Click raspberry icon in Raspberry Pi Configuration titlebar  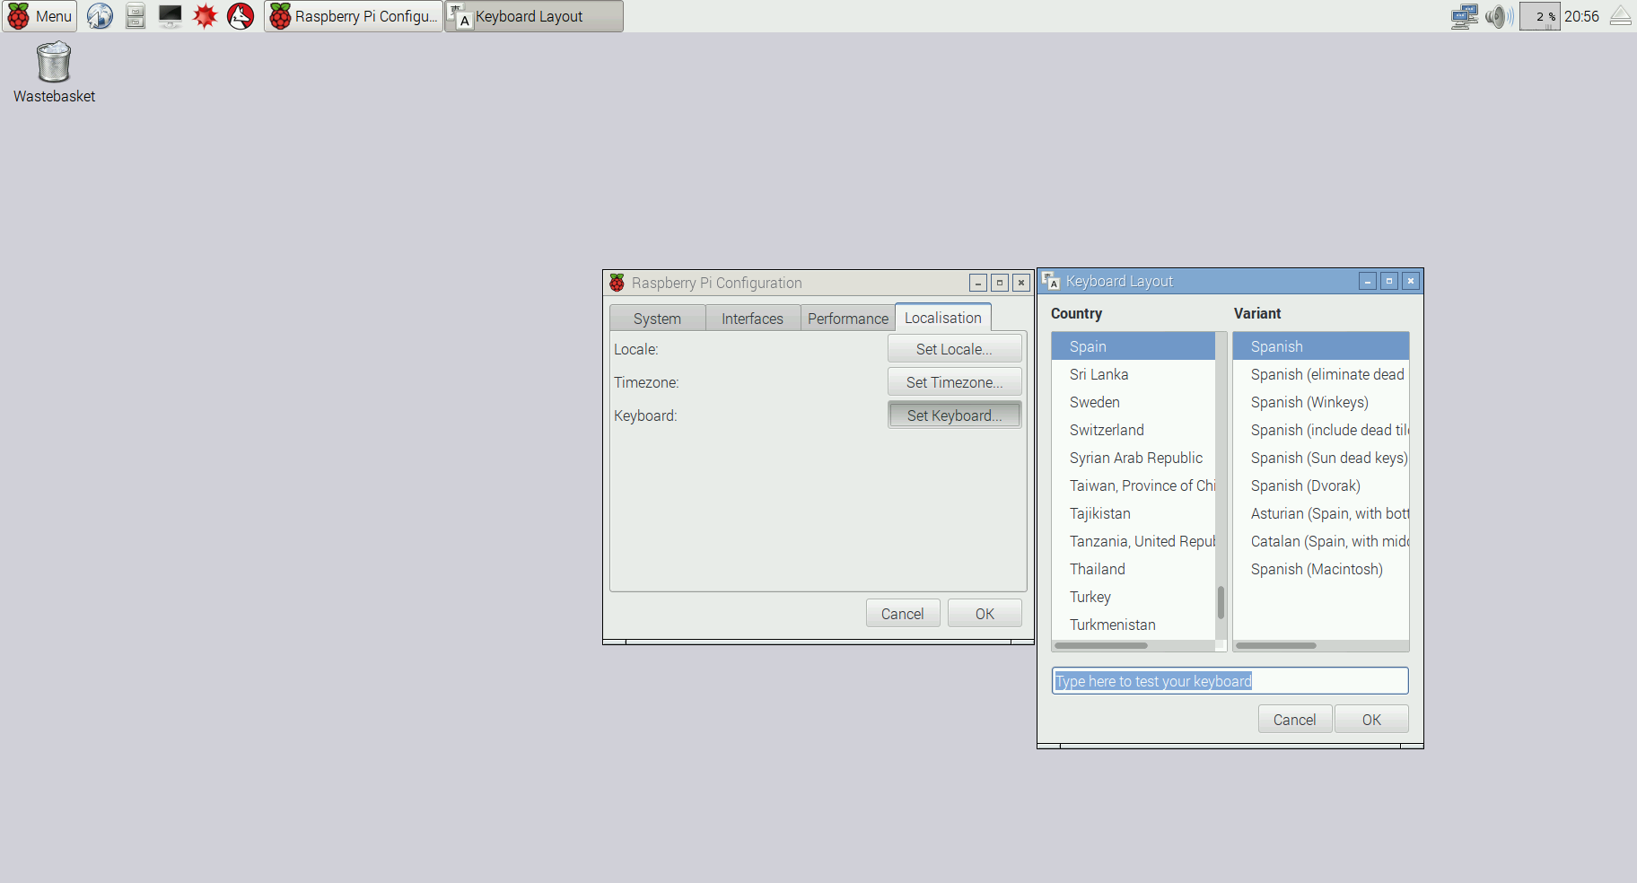click(617, 283)
